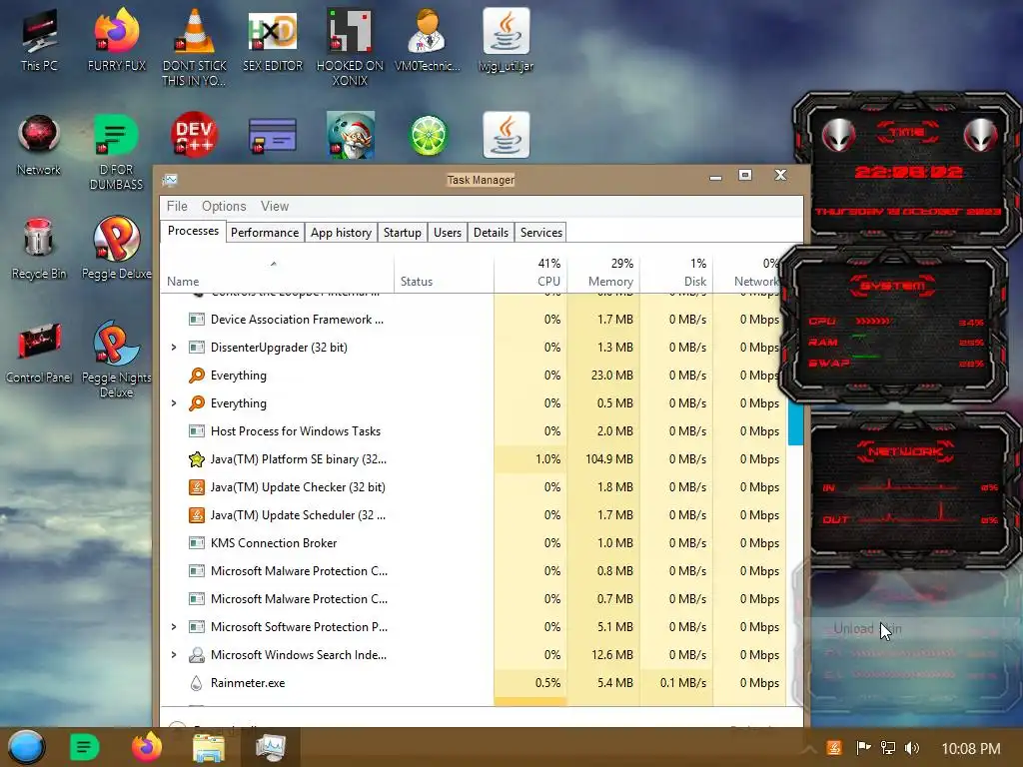Select Device Association Framework process

[x=473, y=320]
